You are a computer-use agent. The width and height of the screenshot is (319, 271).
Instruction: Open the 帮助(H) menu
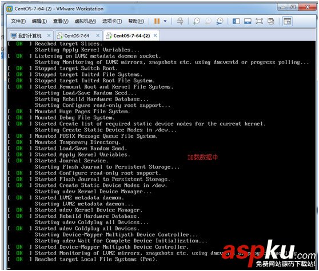tap(136, 21)
